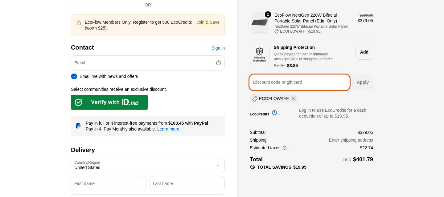This screenshot has width=444, height=197.
Task: Click the solar panel product thumbnail
Action: [x=260, y=22]
